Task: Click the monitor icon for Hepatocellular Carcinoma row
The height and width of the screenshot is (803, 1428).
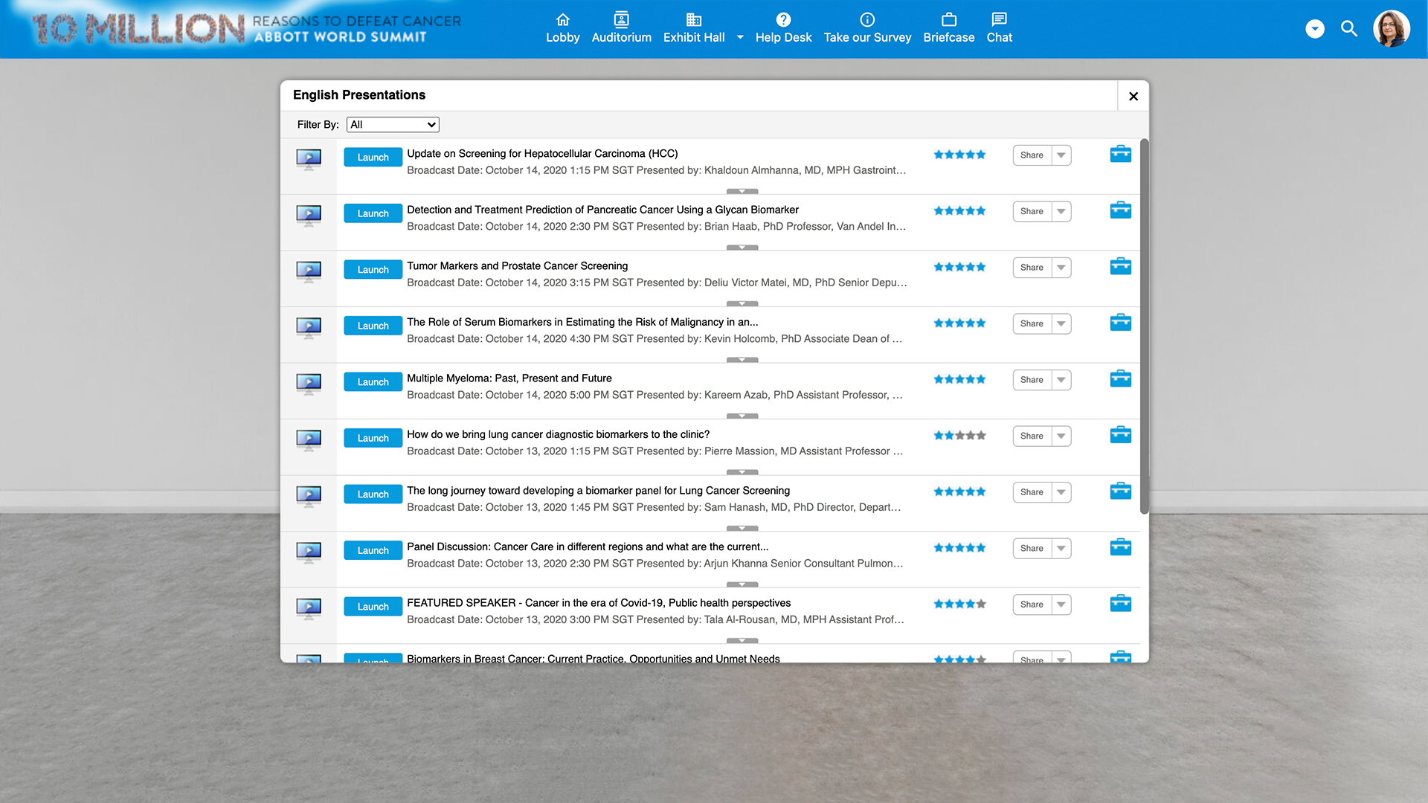Action: pyautogui.click(x=309, y=159)
